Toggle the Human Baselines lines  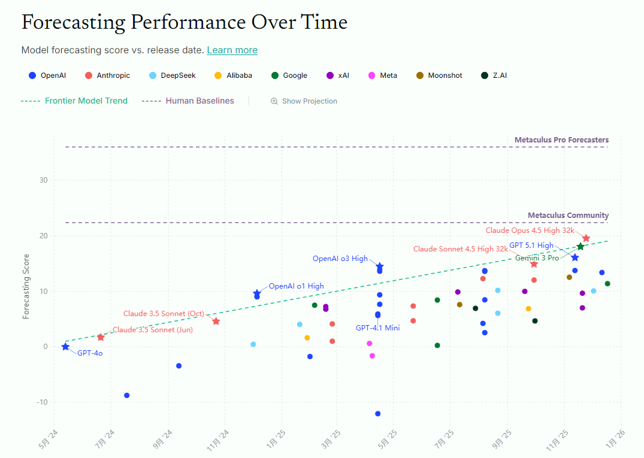[188, 101]
